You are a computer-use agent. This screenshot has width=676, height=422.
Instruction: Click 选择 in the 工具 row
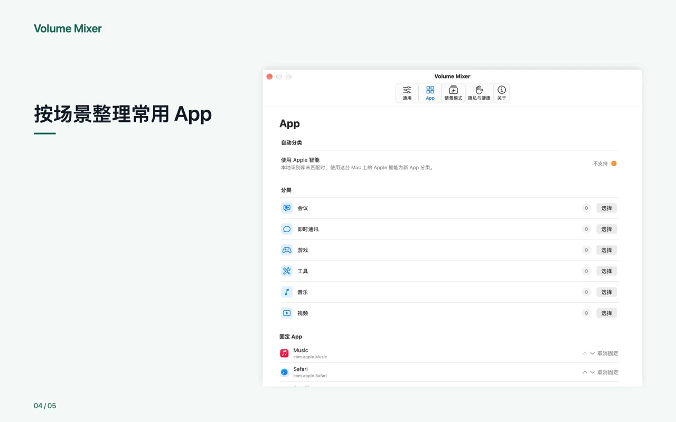pos(606,271)
